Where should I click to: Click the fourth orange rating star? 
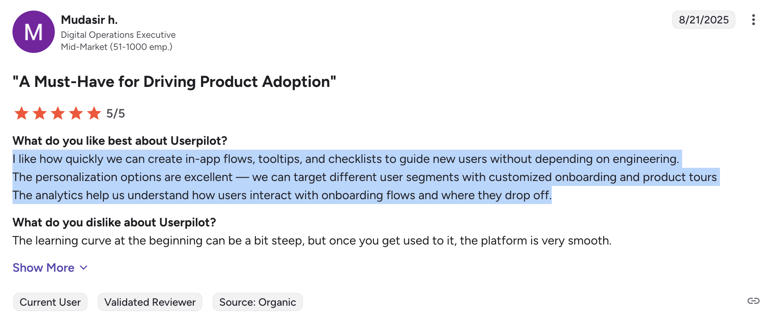[x=76, y=113]
